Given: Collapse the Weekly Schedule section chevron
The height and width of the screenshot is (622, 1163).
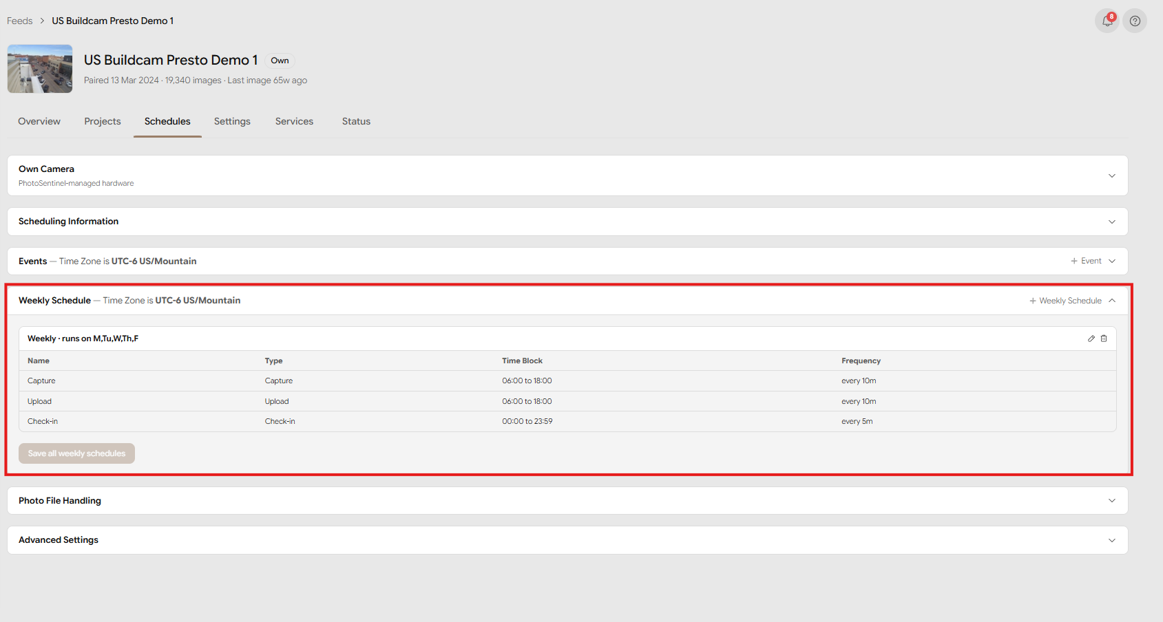Looking at the screenshot, I should 1111,301.
